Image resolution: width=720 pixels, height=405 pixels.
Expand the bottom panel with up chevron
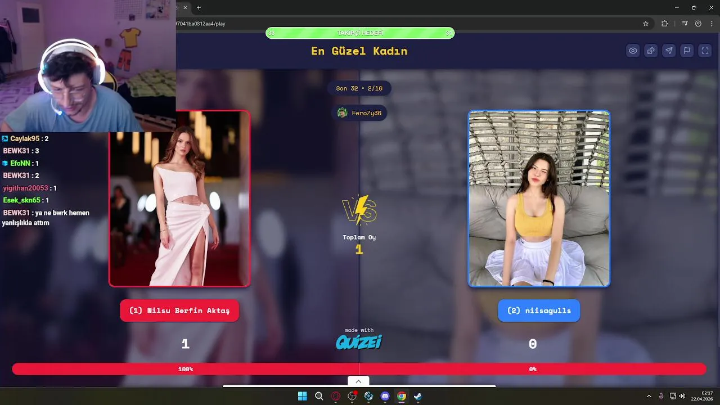(358, 381)
